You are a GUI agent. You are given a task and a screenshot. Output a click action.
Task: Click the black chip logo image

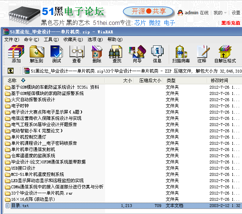click(x=25, y=16)
